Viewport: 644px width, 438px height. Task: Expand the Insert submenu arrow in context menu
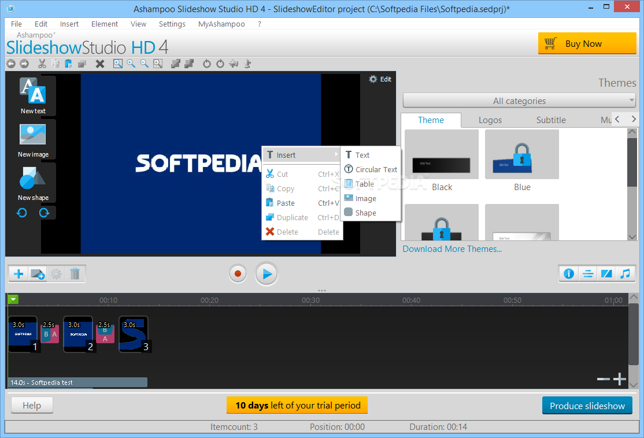[336, 154]
